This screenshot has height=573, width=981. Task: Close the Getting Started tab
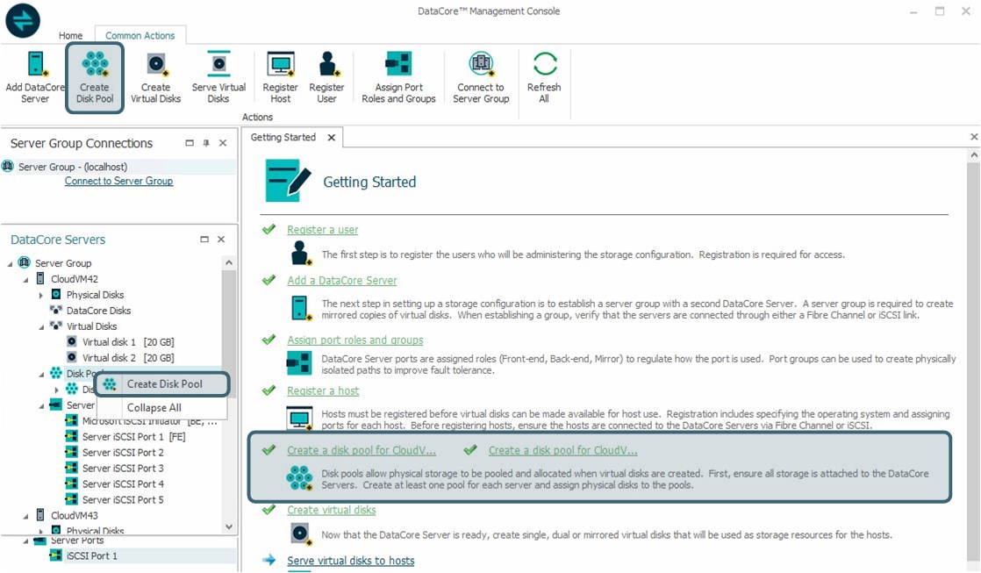(332, 138)
